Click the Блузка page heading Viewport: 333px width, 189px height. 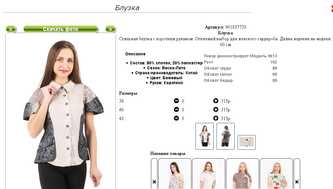click(127, 8)
